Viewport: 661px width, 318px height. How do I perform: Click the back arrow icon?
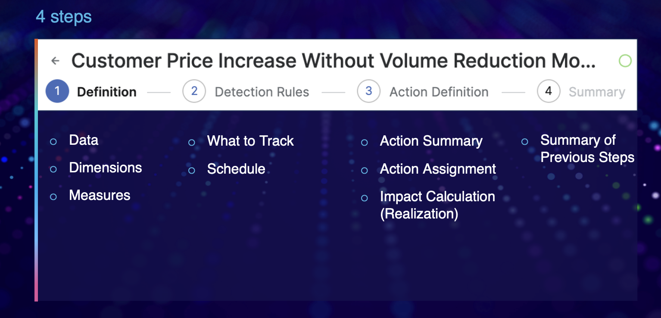pos(55,61)
